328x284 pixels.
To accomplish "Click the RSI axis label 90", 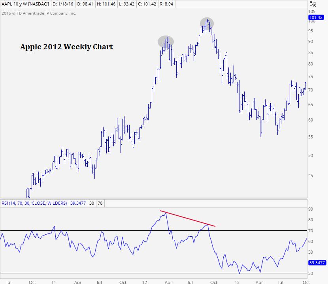I will click(x=311, y=209).
